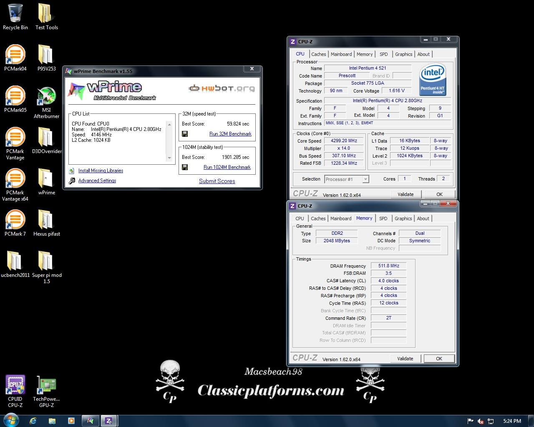Click the volume muted tray icon
Screen dimensions: 534x427
(x=480, y=421)
